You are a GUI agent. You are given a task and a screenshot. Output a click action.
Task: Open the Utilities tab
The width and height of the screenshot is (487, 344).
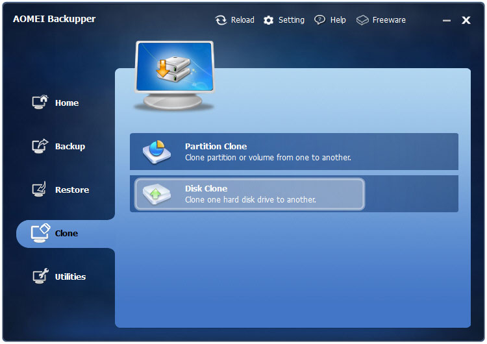pos(70,276)
